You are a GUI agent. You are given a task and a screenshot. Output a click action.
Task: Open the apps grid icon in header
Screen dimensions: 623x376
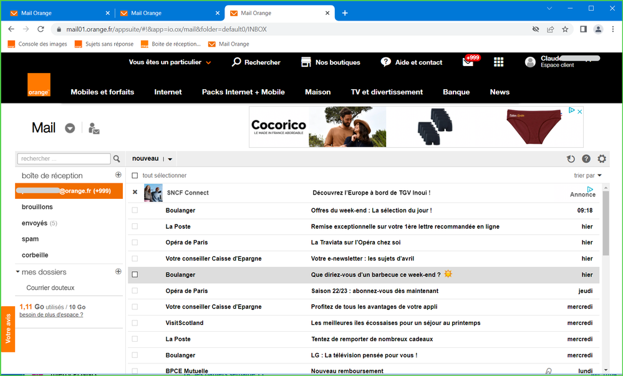tap(498, 62)
